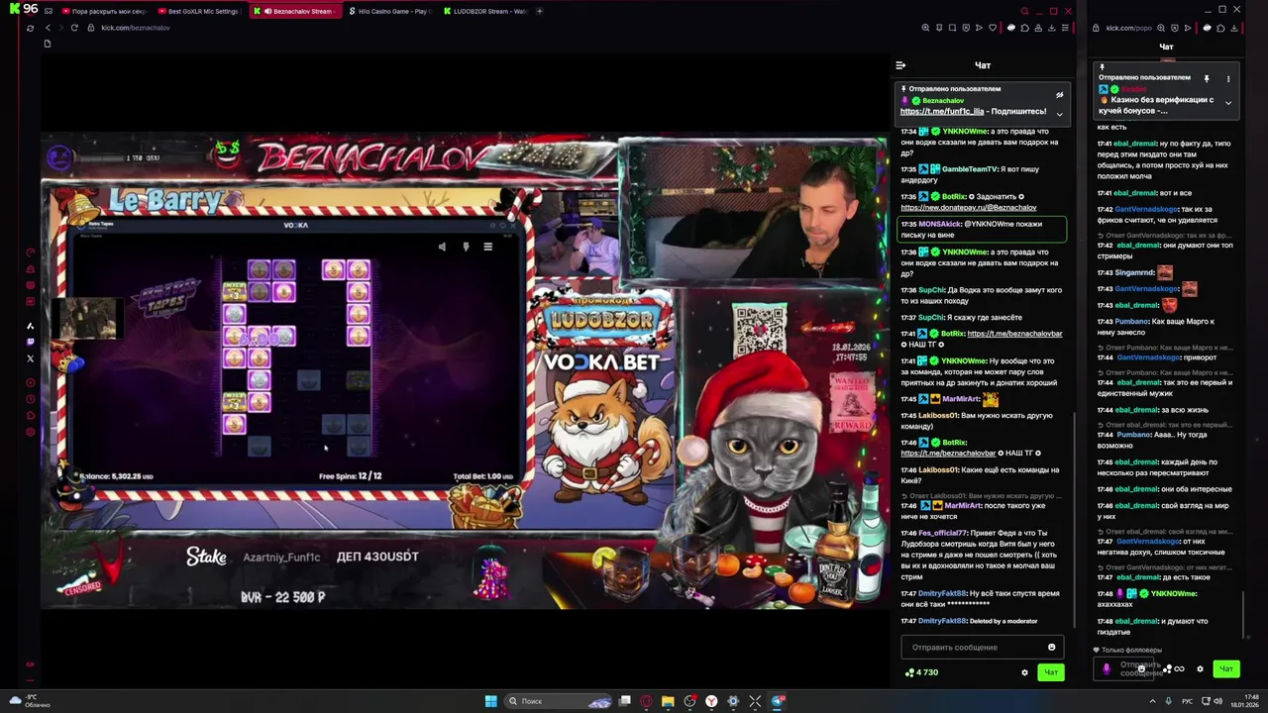
Task: Click the kick.com/popo address in second window
Action: [1128, 28]
